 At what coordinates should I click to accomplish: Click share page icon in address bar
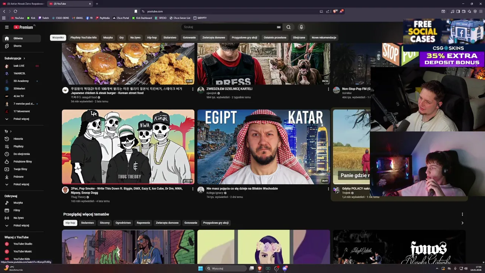click(x=328, y=11)
